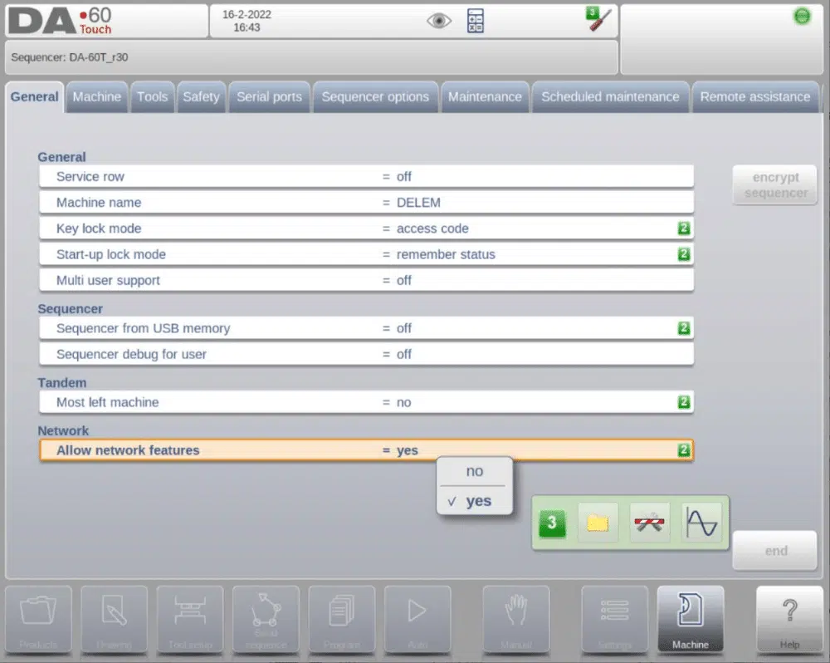The width and height of the screenshot is (830, 663).
Task: Open the yellow folder icon
Action: (598, 523)
